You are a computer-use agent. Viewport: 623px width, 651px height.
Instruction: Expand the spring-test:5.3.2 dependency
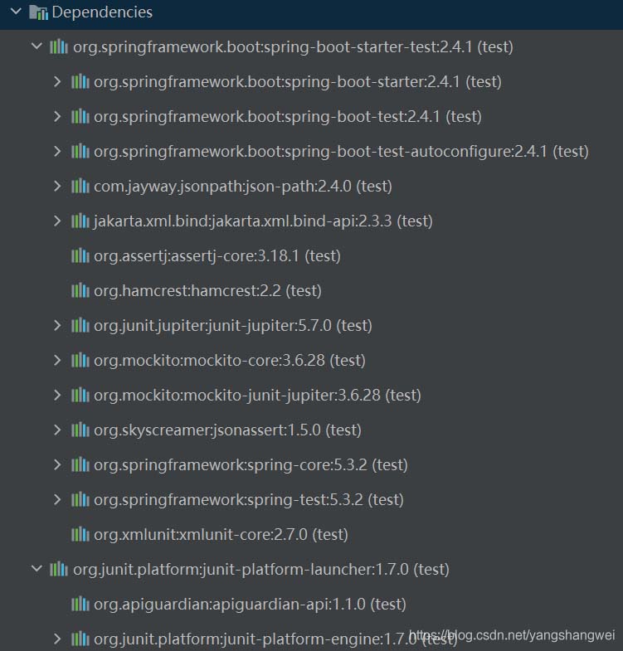pyautogui.click(x=57, y=500)
